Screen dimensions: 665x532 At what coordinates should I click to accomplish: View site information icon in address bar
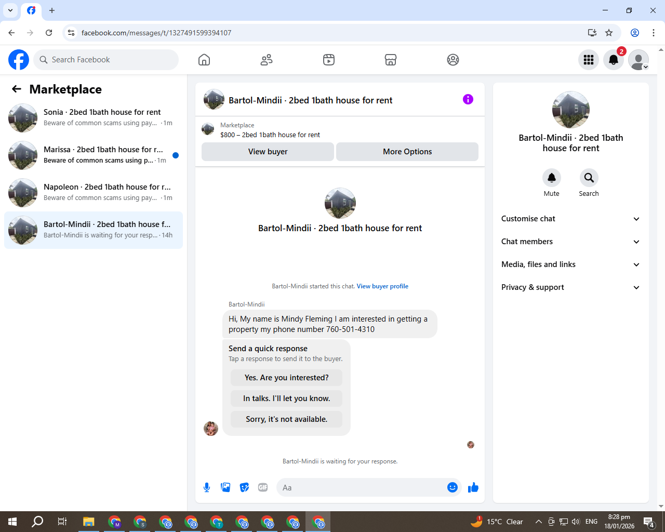71,33
